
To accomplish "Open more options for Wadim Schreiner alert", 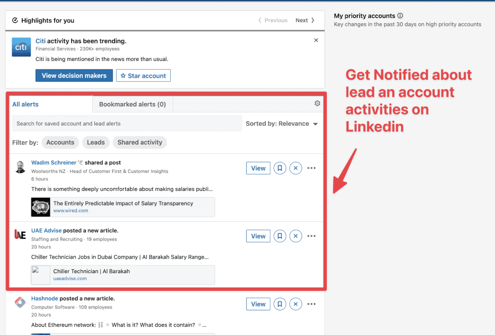I will click(x=311, y=168).
